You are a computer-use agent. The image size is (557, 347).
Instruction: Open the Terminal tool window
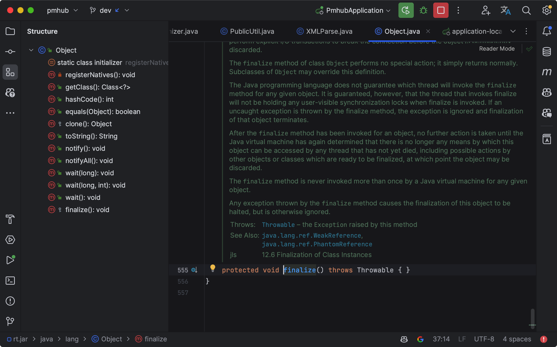pos(10,281)
